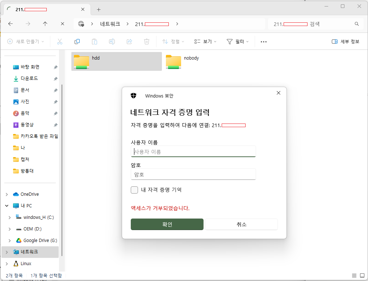Open 바탕 화면 in sidebar
The width and height of the screenshot is (368, 281).
pyautogui.click(x=30, y=67)
